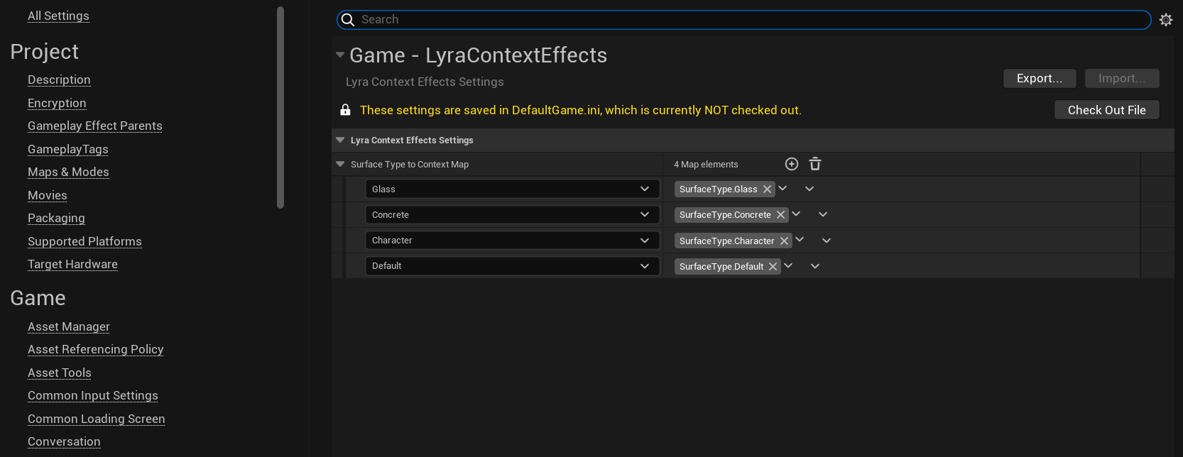The width and height of the screenshot is (1183, 457).
Task: Open element options chevron for Glass row
Action: (x=809, y=189)
